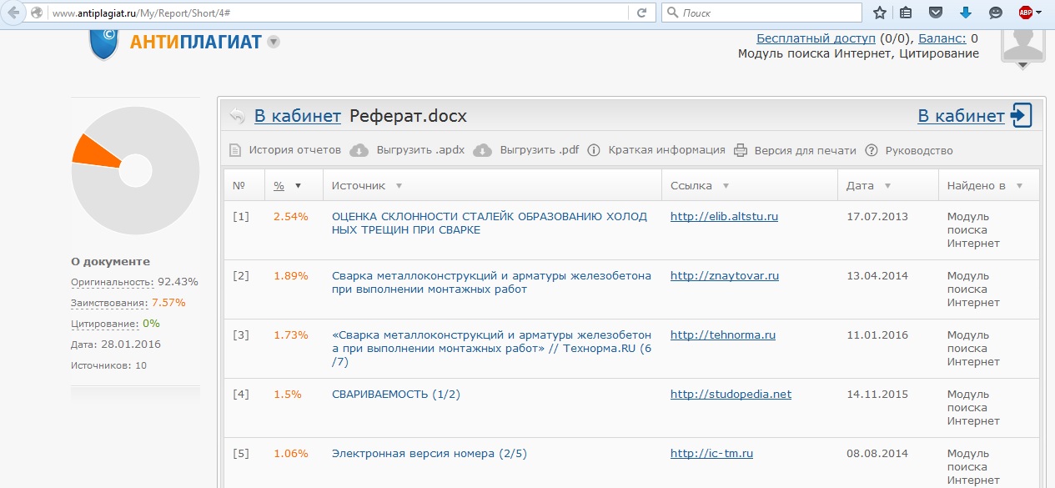Open Бесплатный доступ link
1055x488 pixels.
(x=816, y=38)
